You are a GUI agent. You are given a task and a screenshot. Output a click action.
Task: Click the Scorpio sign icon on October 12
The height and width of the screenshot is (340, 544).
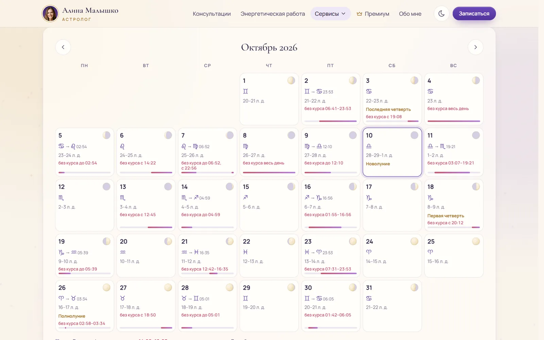coord(61,198)
